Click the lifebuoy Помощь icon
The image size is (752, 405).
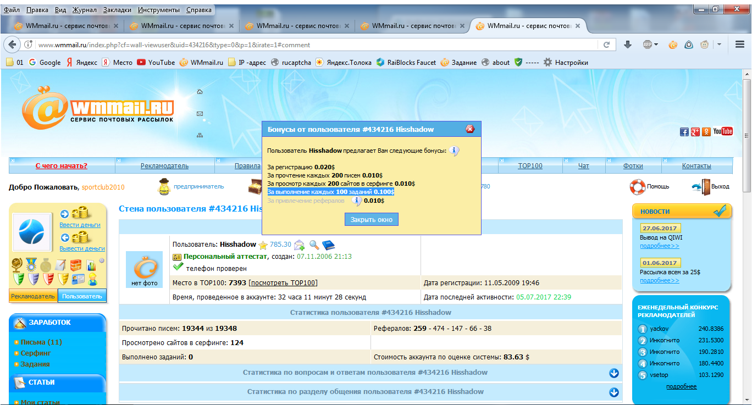[x=637, y=186]
